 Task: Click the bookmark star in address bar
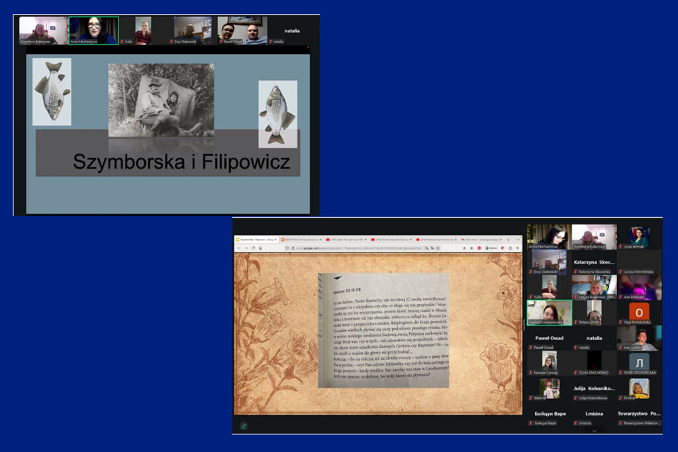click(438, 248)
